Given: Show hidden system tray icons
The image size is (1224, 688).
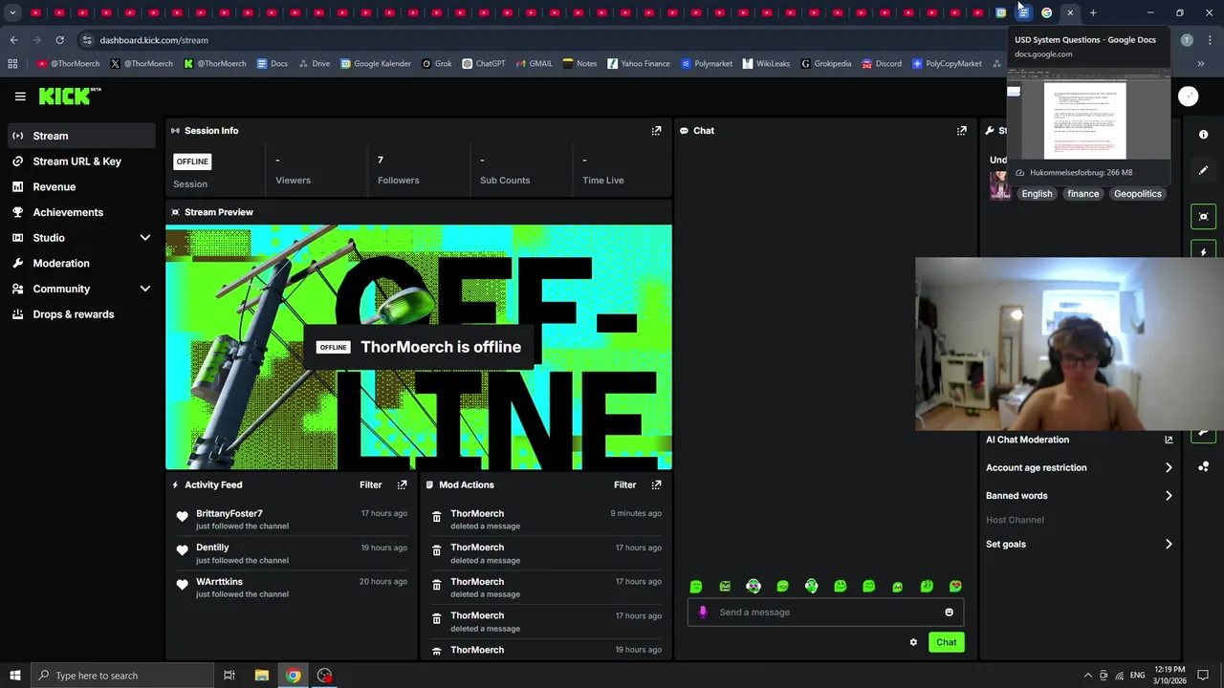Looking at the screenshot, I should pos(1087,676).
